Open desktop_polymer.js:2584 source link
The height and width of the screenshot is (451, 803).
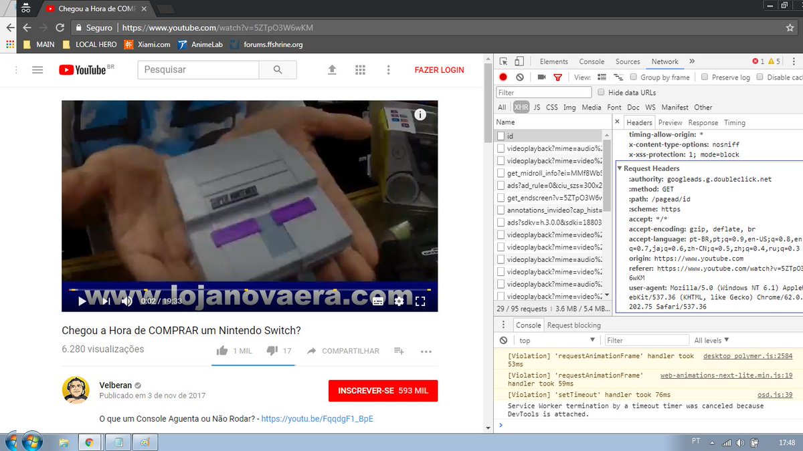[747, 356]
